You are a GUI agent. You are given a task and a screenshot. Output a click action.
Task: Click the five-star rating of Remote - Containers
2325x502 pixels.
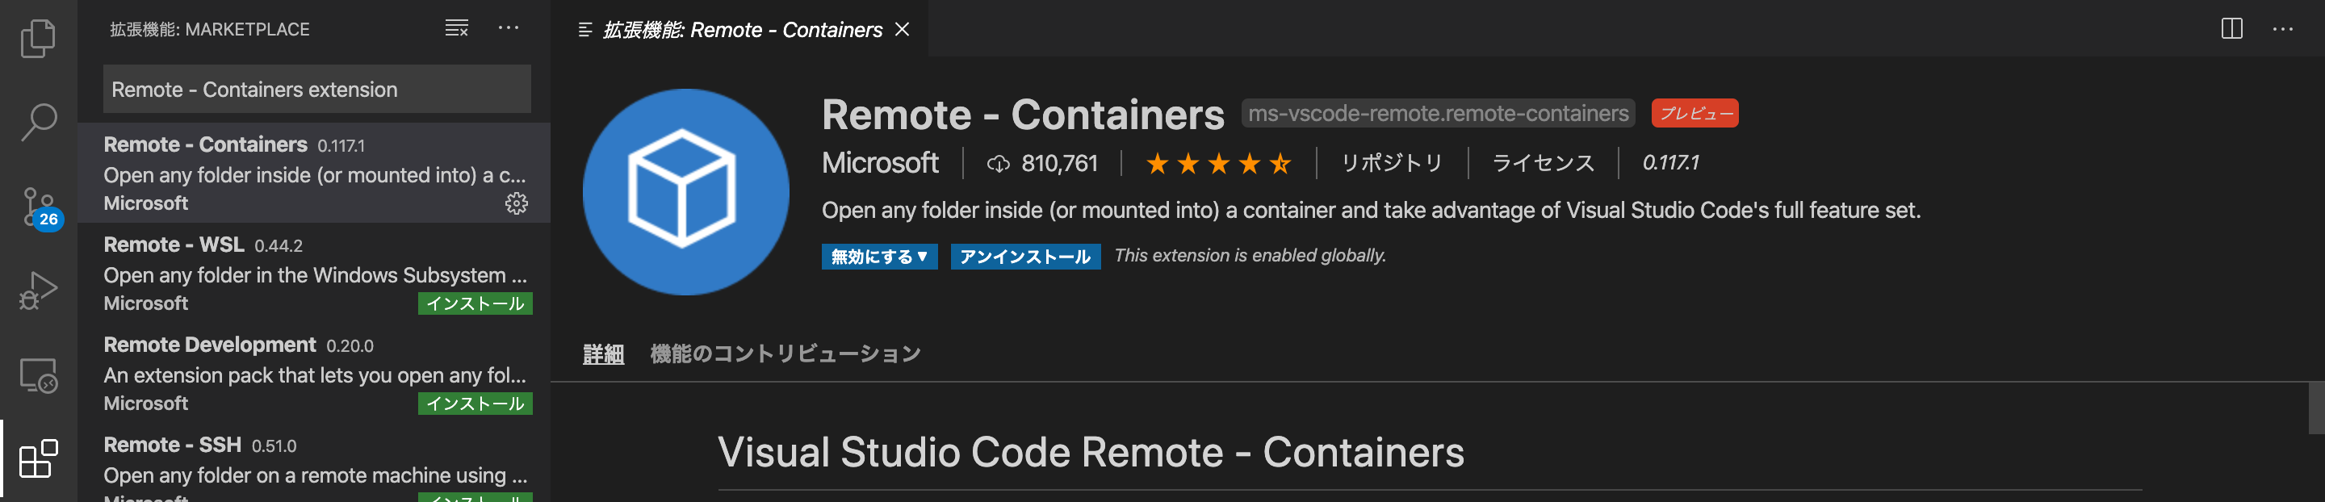[x=1218, y=163]
